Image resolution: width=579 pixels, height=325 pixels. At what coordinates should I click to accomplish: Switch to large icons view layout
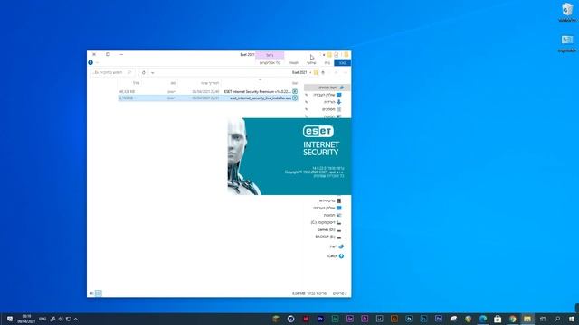91,293
